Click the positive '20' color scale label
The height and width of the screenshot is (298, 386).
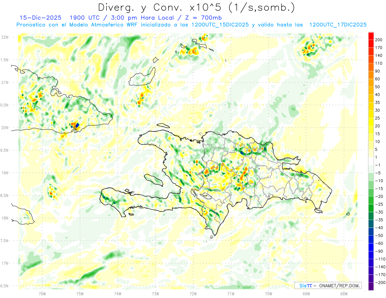pos(378,126)
